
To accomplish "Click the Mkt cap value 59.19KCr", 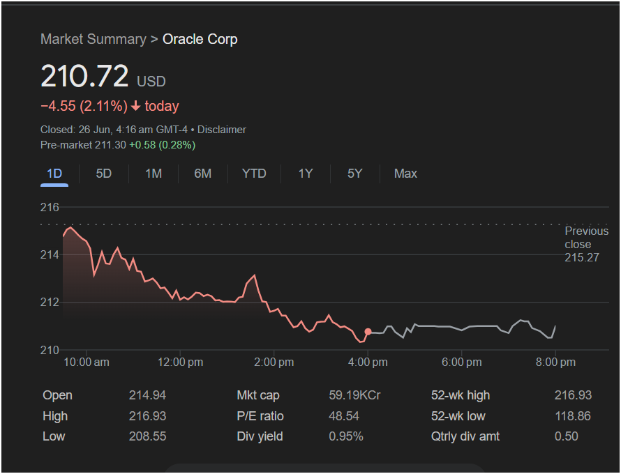I will click(x=354, y=395).
